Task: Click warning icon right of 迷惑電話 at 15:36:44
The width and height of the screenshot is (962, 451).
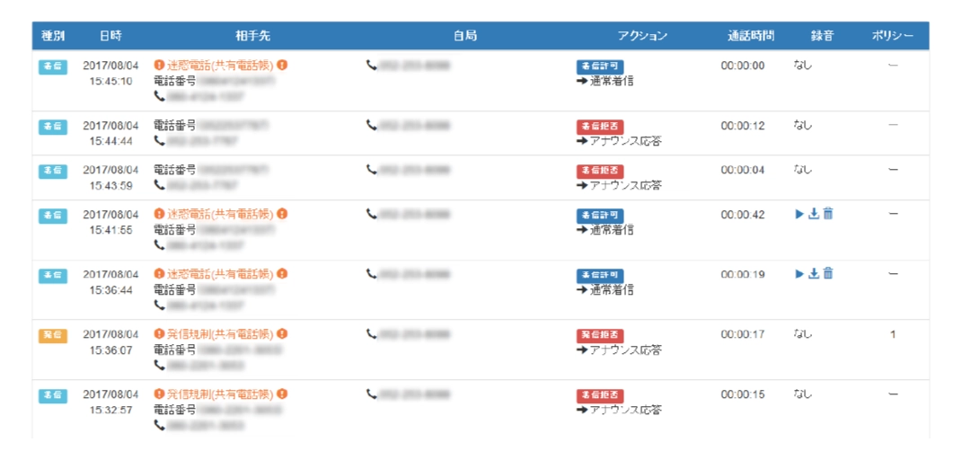Action: 282,274
